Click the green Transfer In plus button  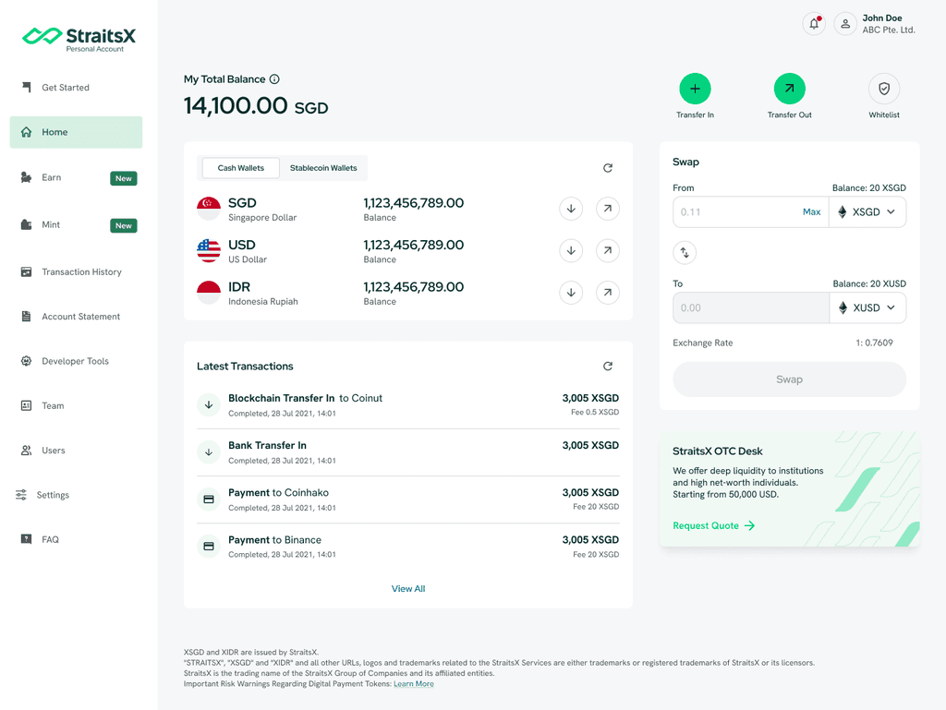click(695, 89)
